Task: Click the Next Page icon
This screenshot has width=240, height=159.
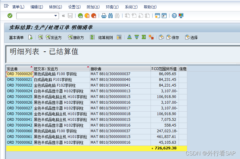Action: pos(141,16)
